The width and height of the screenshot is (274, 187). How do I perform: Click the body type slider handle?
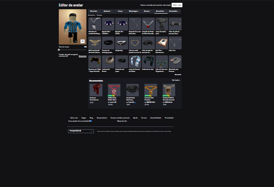pyautogui.click(x=59, y=50)
